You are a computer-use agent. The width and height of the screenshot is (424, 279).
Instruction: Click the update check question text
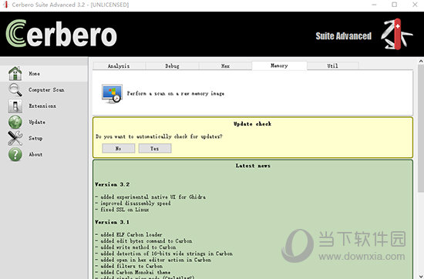point(159,136)
